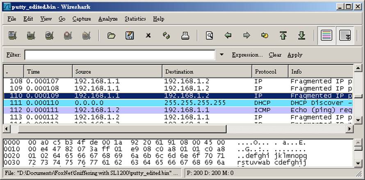Start a new capture from toolbar
The image size is (365, 180).
[49, 36]
